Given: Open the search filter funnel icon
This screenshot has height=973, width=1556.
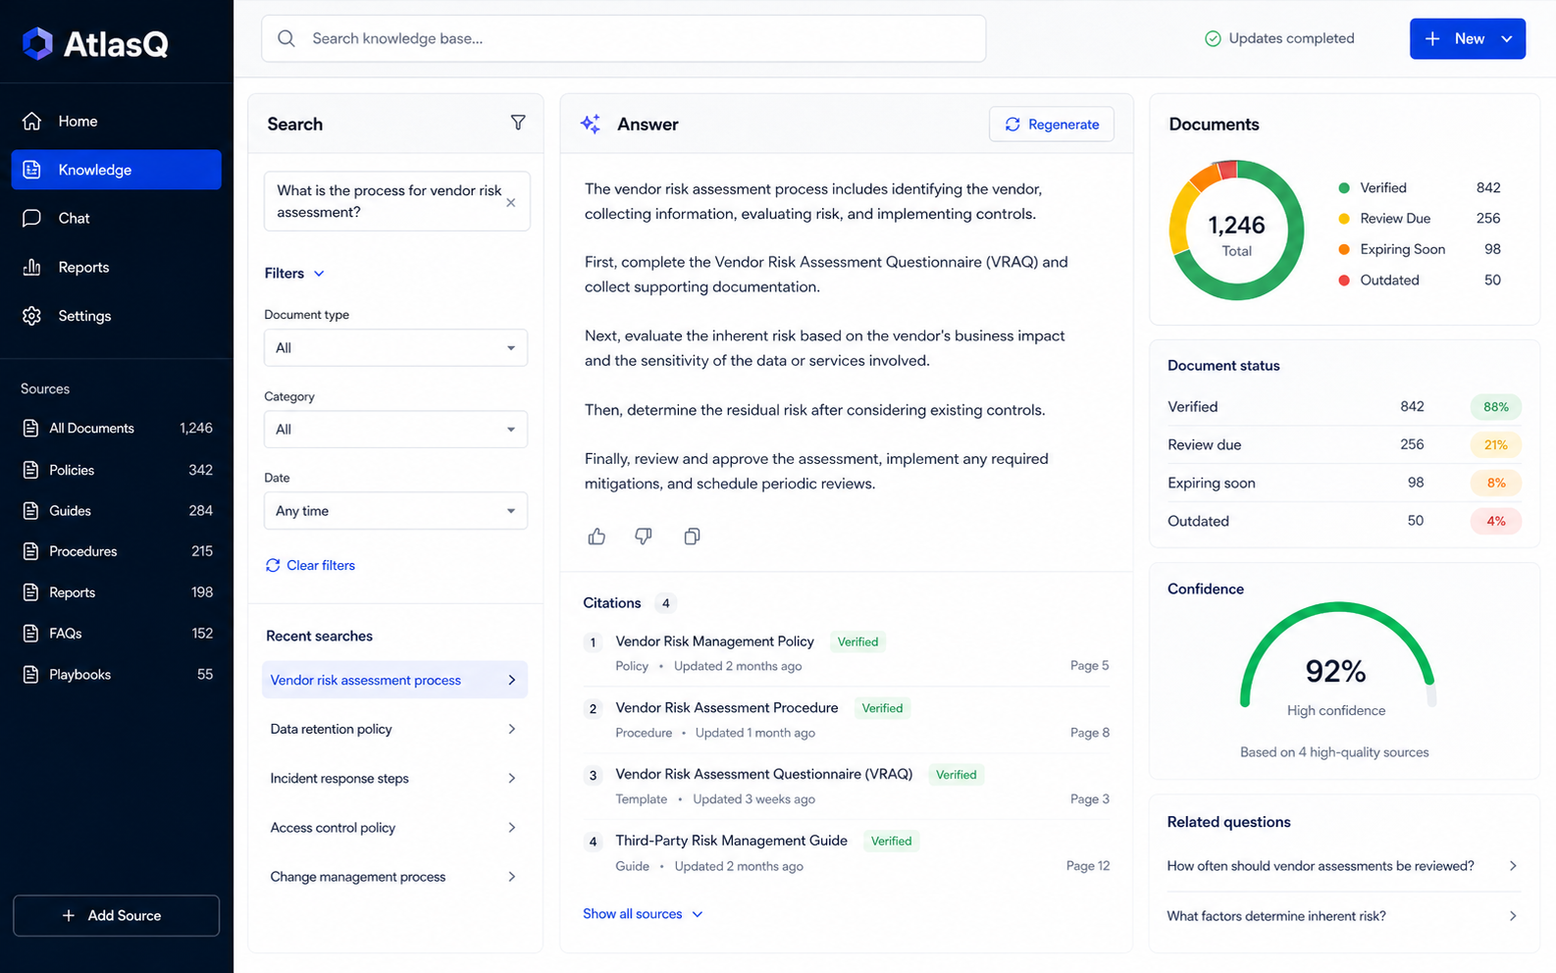Looking at the screenshot, I should 518,123.
